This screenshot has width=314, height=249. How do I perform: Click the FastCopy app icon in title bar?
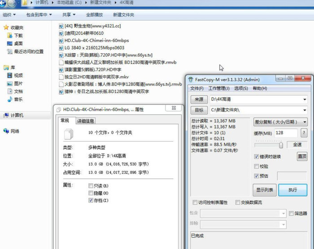[191, 80]
